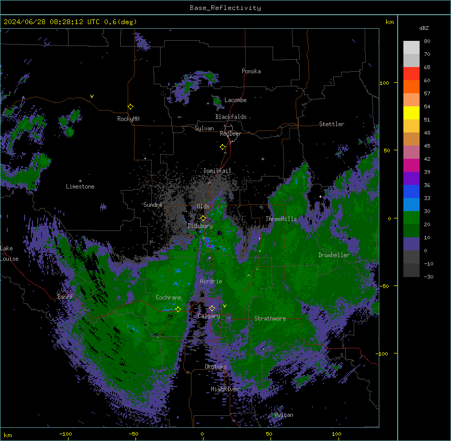Click the asterisk marker above Limestone label
The image size is (451, 441).
pos(80,181)
